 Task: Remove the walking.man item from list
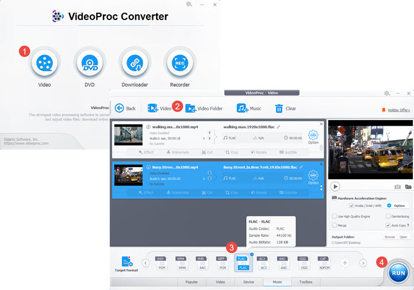pyautogui.click(x=321, y=123)
